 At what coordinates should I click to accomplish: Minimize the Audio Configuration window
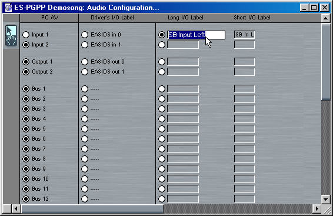tap(304, 8)
